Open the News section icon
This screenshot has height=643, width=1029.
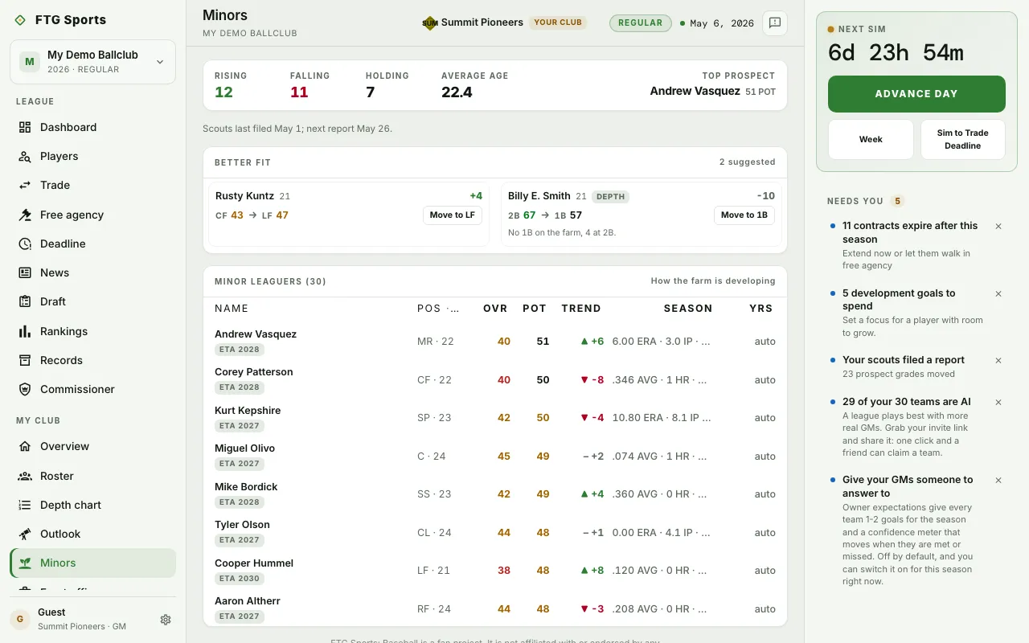coord(25,272)
